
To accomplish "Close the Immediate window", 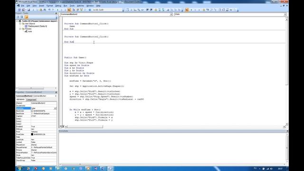I will pos(287,131).
